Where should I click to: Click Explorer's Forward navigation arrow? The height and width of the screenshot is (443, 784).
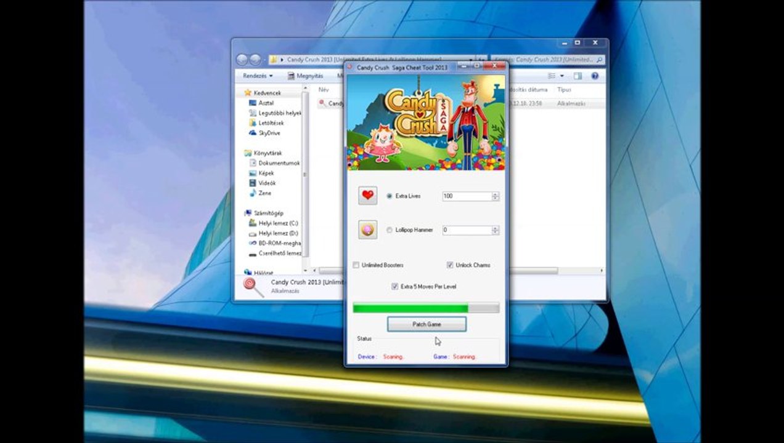[x=255, y=60]
